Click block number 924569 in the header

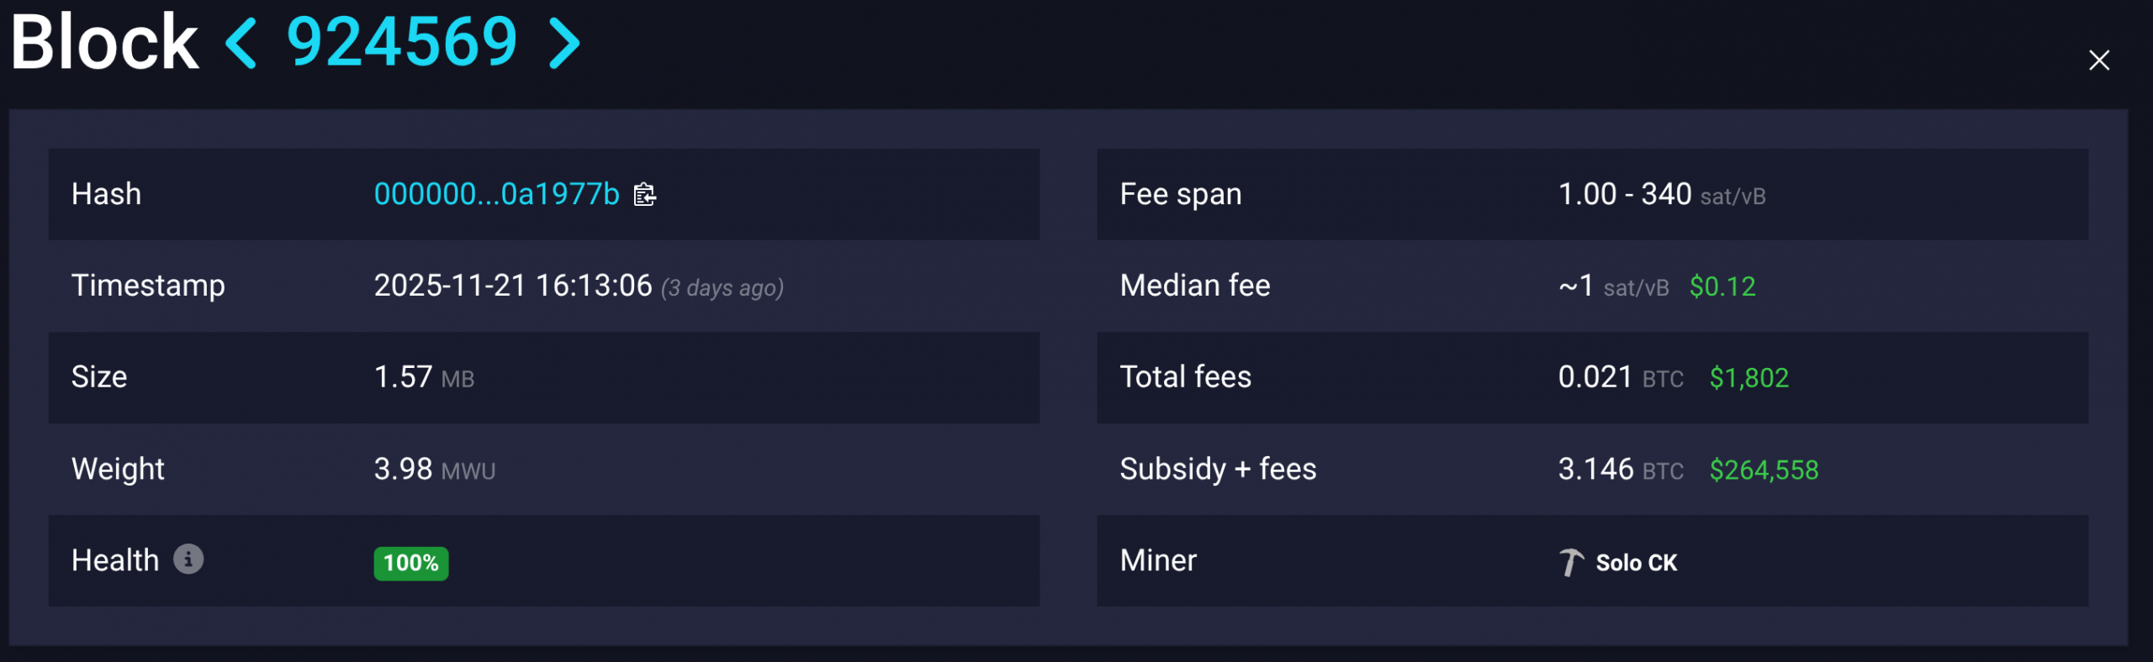402,42
